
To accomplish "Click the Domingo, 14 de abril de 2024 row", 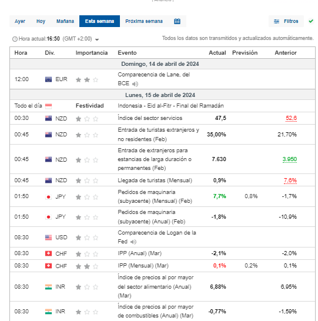I will pyautogui.click(x=162, y=64).
